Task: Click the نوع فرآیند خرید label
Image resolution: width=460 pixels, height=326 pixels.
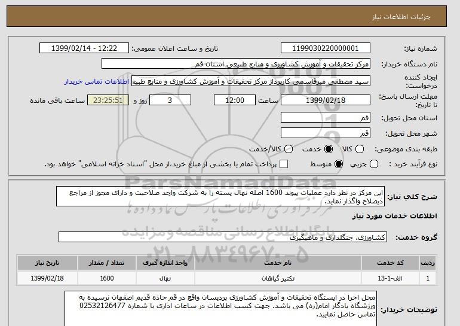Action: (413, 164)
